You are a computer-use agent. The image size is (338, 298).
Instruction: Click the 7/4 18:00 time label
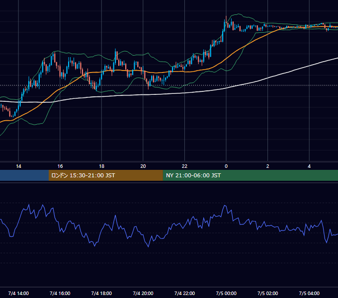[101, 293]
